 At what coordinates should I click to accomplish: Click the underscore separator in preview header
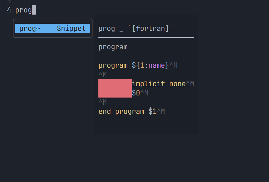pos(121,28)
